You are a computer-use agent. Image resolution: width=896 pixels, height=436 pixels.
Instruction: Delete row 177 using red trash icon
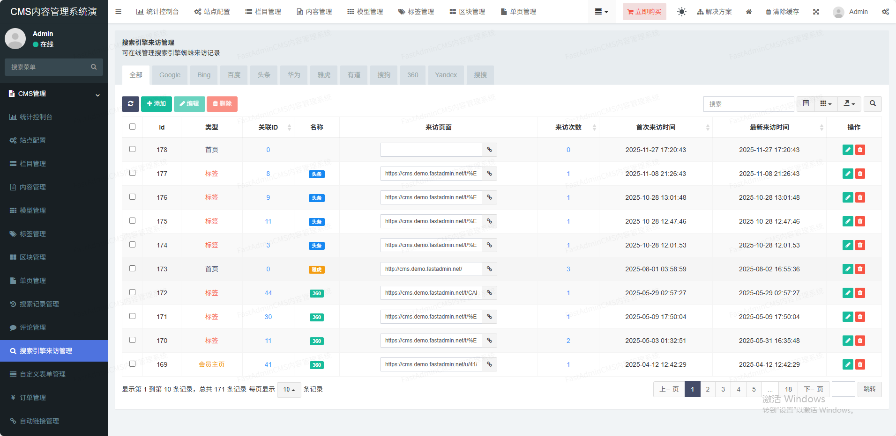click(860, 174)
